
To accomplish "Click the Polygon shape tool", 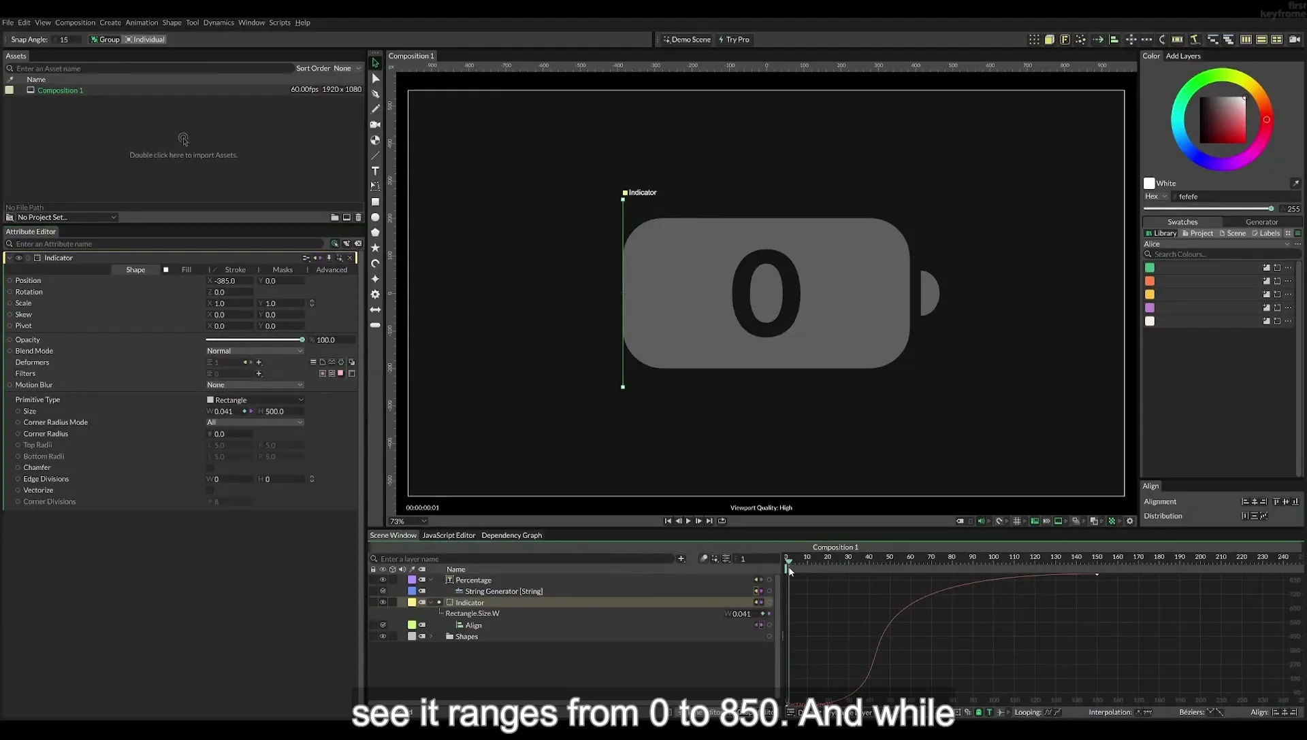I will (x=375, y=233).
